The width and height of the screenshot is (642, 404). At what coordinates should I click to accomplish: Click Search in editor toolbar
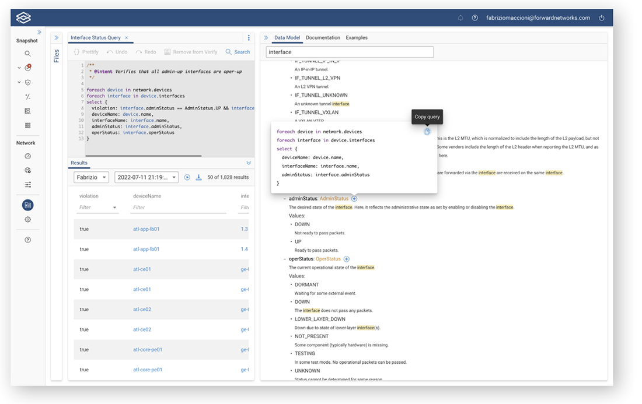[238, 52]
